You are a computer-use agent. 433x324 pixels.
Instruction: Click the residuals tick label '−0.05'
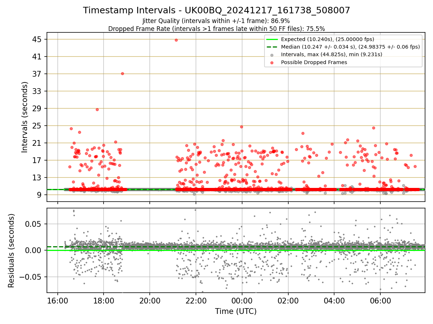(x=31, y=277)
